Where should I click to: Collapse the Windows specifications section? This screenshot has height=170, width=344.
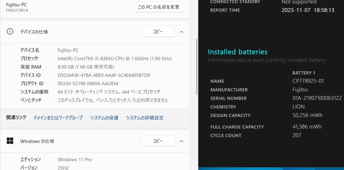click(181, 141)
